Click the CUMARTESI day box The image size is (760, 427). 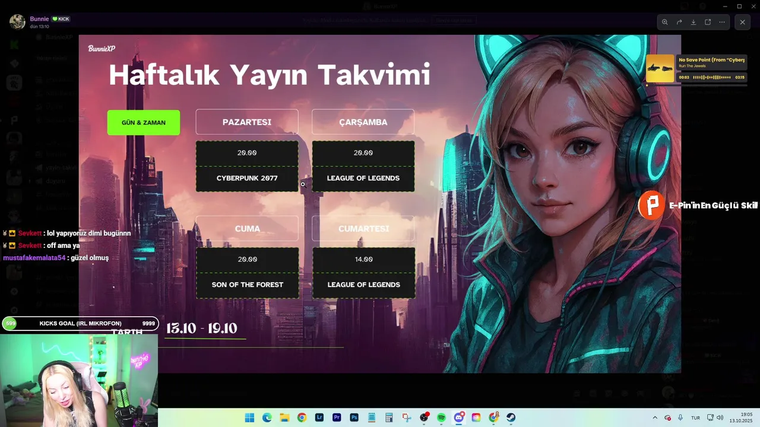pos(363,228)
